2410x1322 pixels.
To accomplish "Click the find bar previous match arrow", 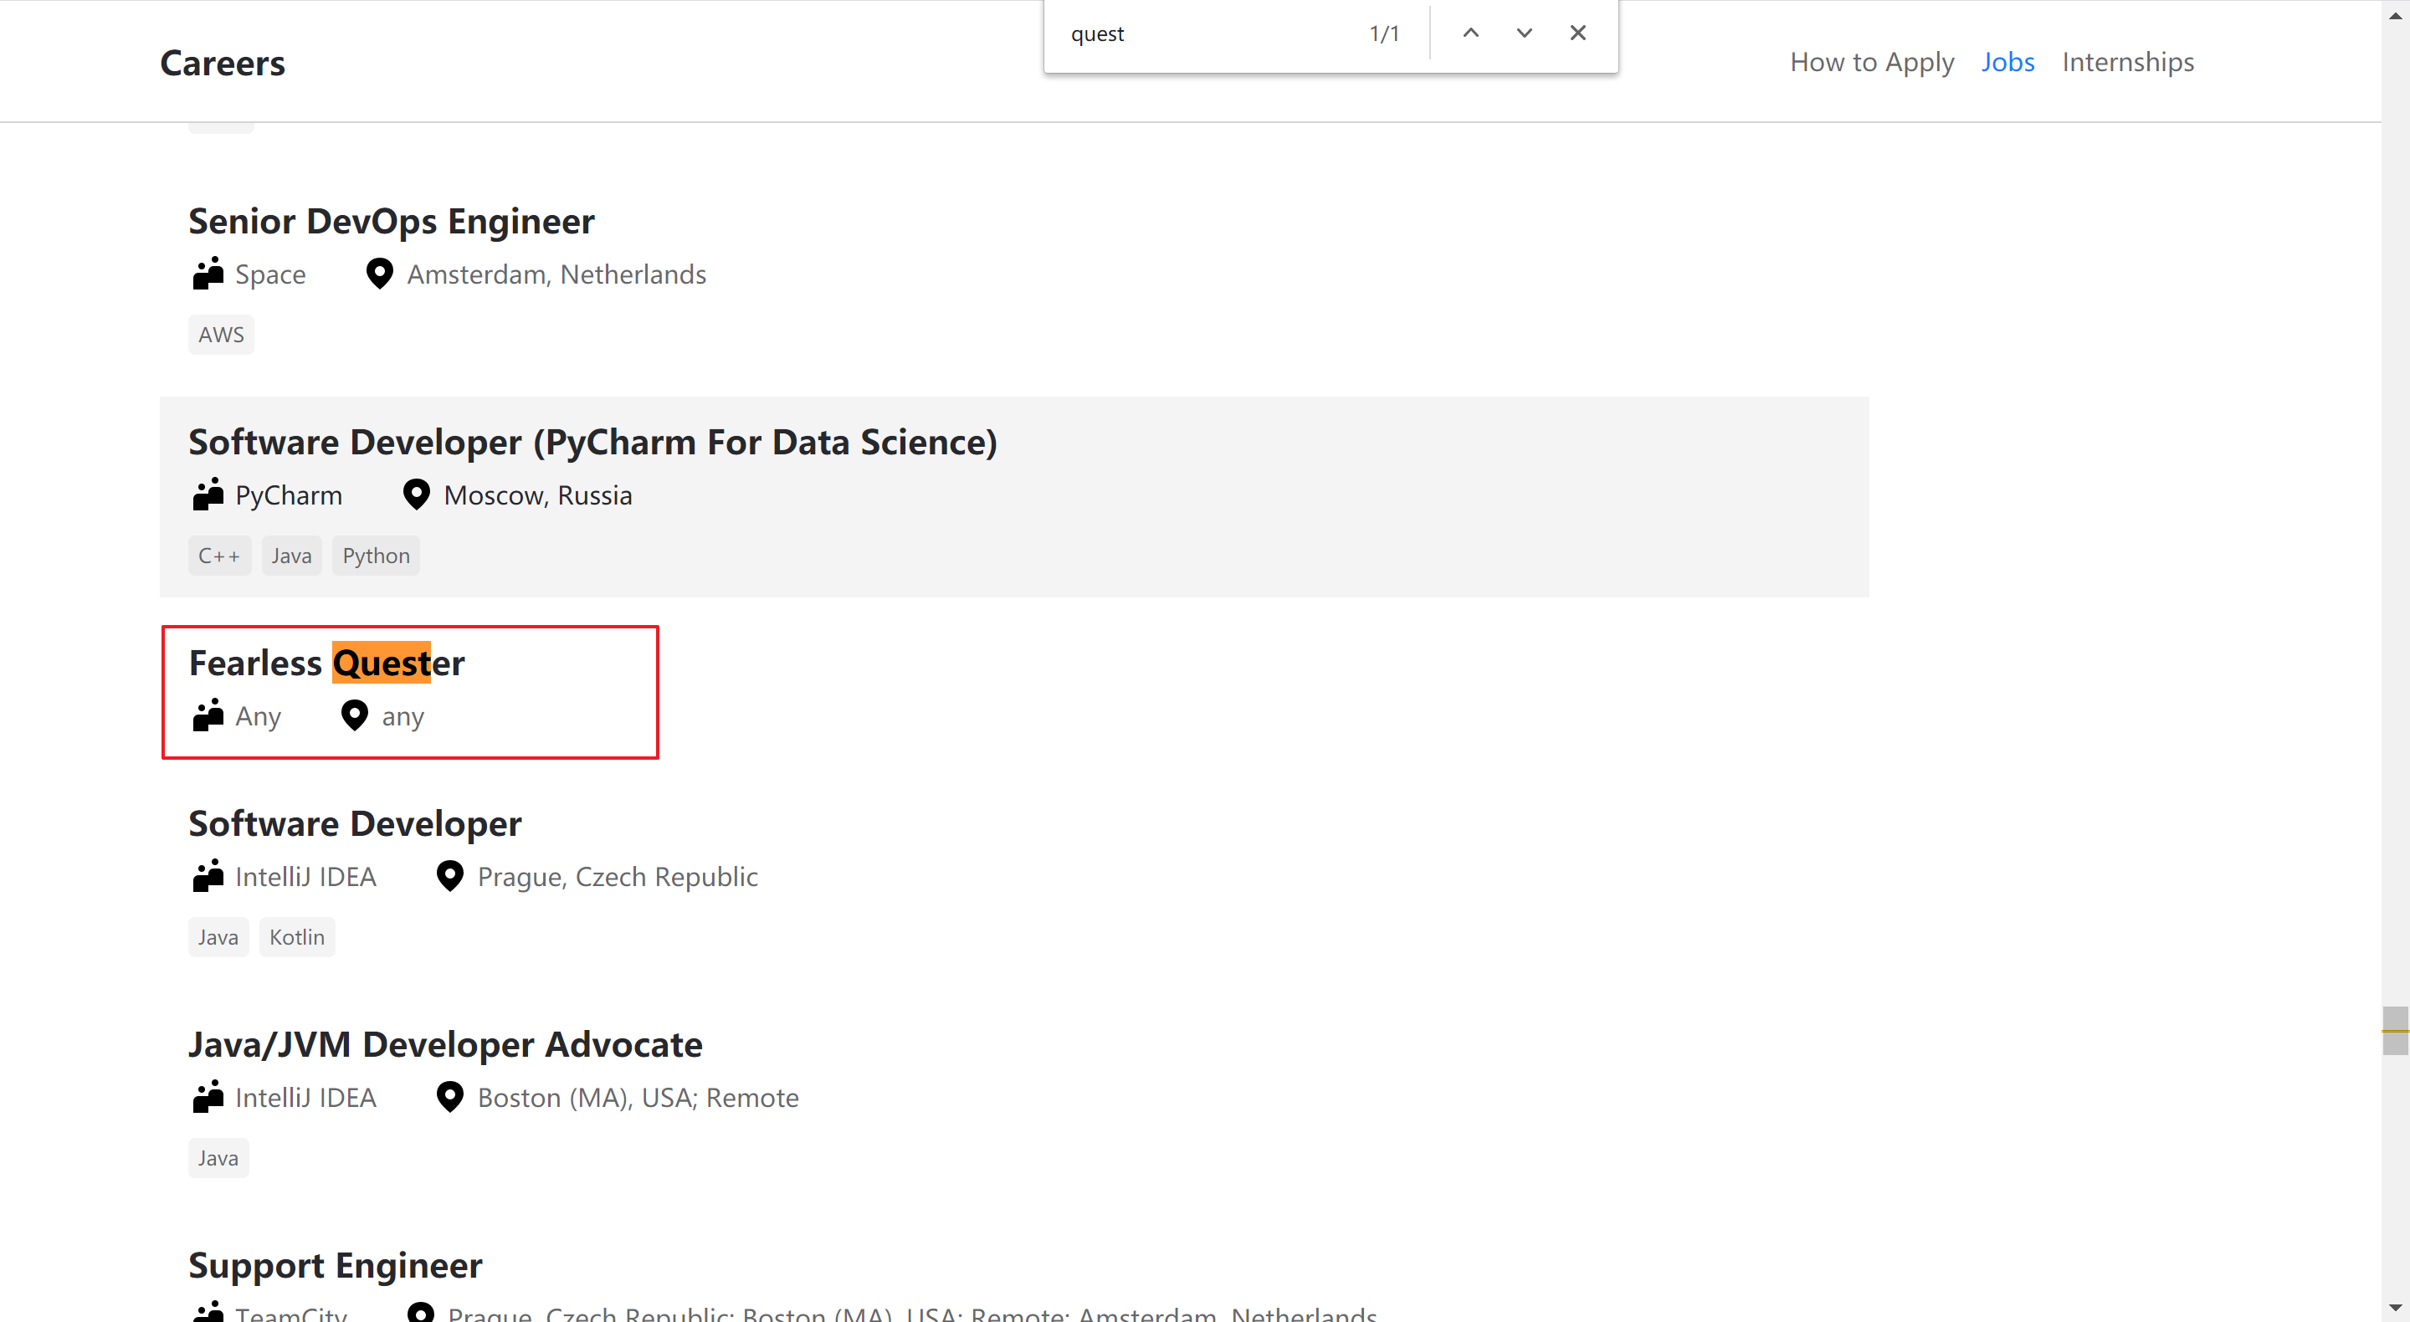I will click(1471, 33).
